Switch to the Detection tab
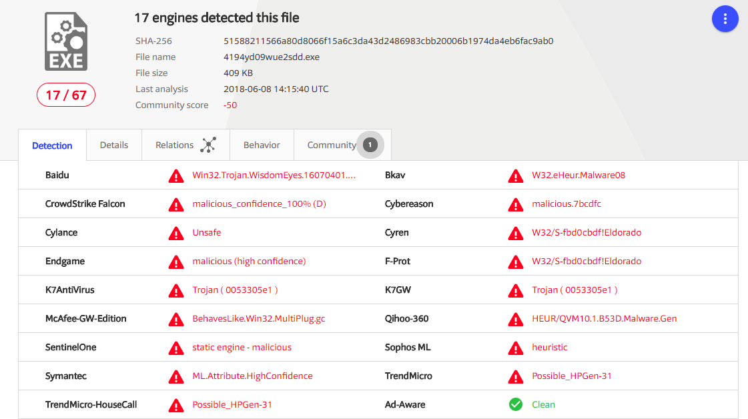The image size is (748, 419). point(53,145)
